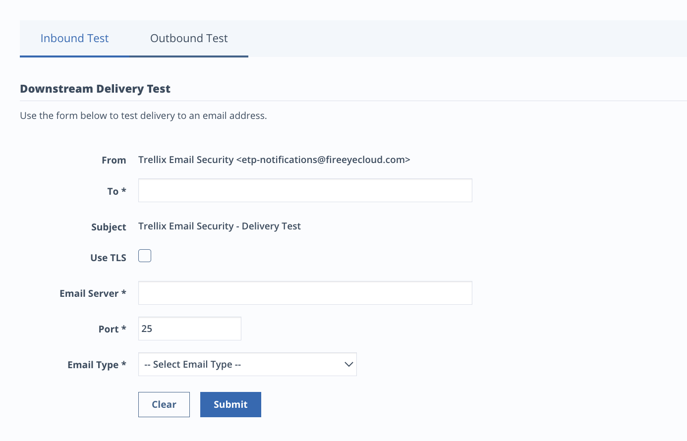Click the To email address field
The width and height of the screenshot is (687, 441).
pyautogui.click(x=305, y=190)
